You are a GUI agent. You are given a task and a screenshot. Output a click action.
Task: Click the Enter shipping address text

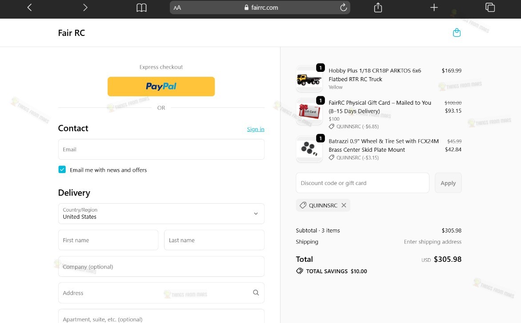pyautogui.click(x=433, y=242)
